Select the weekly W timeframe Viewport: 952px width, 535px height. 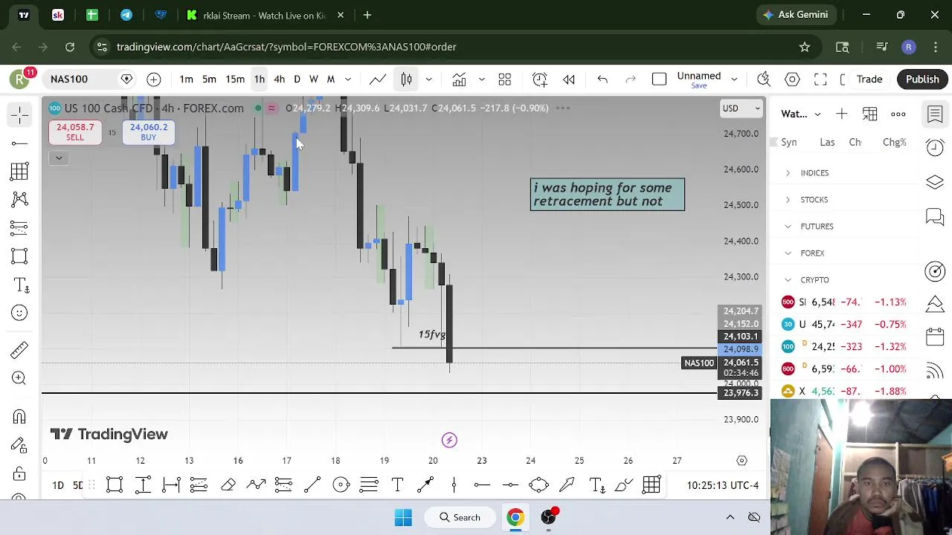313,79
